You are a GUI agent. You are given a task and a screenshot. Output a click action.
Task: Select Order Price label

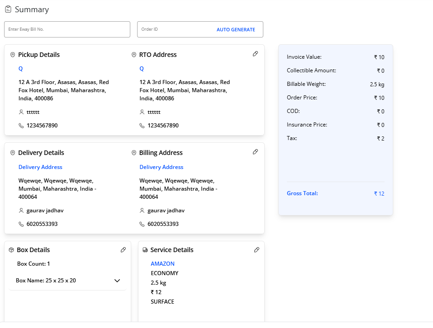(302, 98)
